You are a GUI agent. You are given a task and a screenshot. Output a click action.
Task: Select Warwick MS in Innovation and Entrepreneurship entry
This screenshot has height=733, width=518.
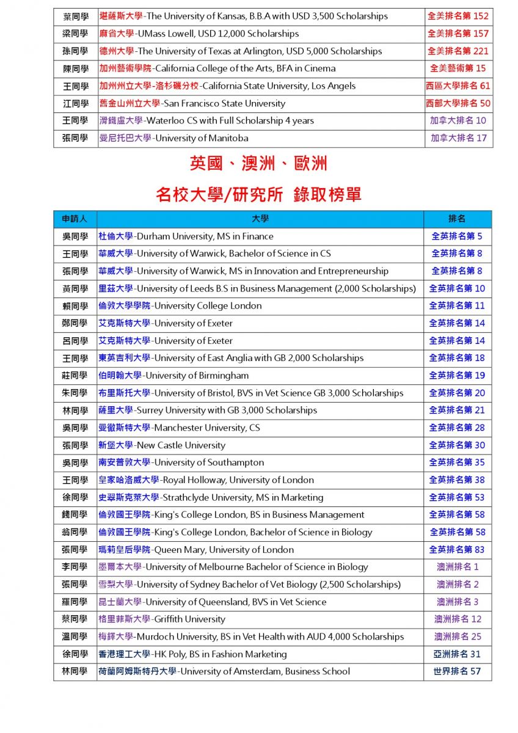point(244,271)
